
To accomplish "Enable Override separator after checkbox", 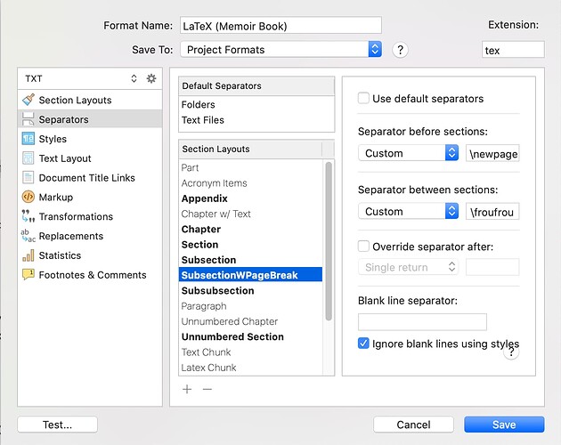I will click(363, 247).
